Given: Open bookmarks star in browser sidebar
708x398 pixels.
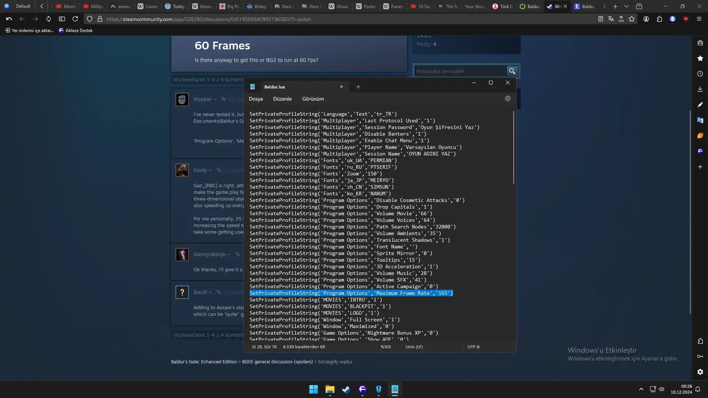Looking at the screenshot, I should coord(700,58).
